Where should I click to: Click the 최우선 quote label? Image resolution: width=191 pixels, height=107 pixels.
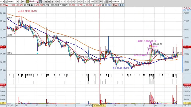click(x=65, y=5)
